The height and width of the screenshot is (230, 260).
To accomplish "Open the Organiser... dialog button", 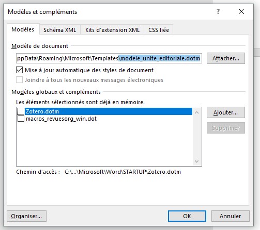I will coord(26,216).
